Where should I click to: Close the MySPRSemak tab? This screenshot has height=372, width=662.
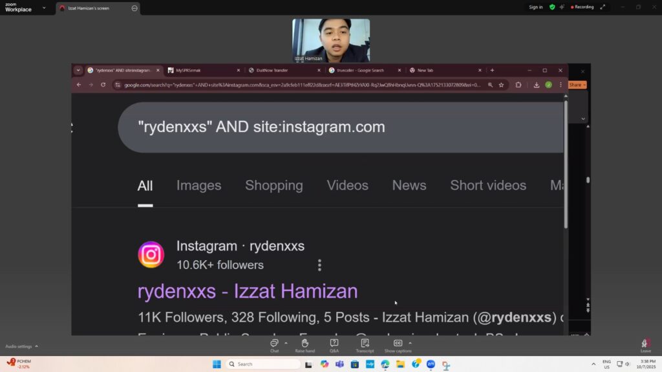pyautogui.click(x=238, y=70)
